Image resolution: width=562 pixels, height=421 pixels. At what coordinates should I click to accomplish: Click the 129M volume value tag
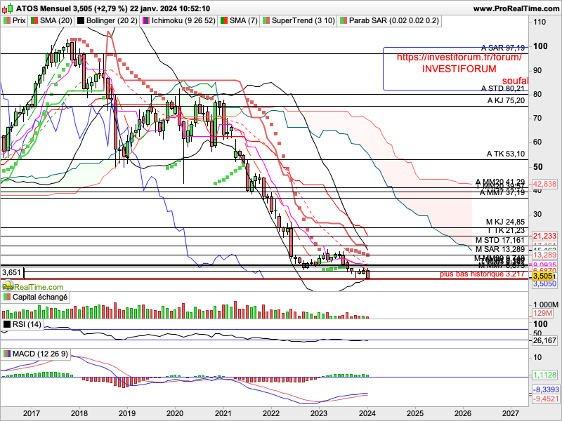[x=542, y=313]
